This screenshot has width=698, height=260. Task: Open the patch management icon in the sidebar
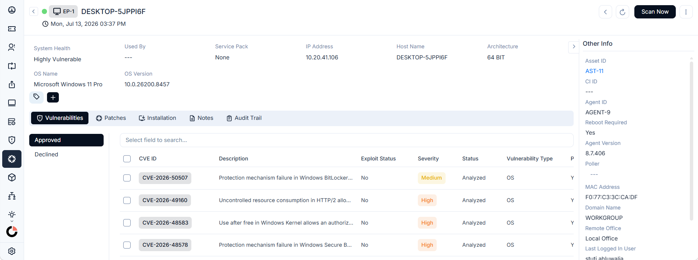coord(12,159)
